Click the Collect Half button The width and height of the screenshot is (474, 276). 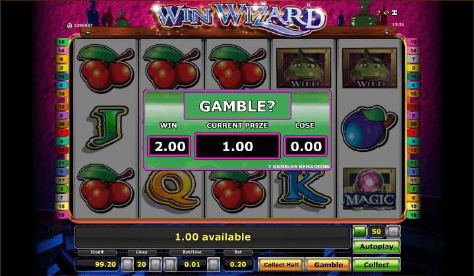281,265
